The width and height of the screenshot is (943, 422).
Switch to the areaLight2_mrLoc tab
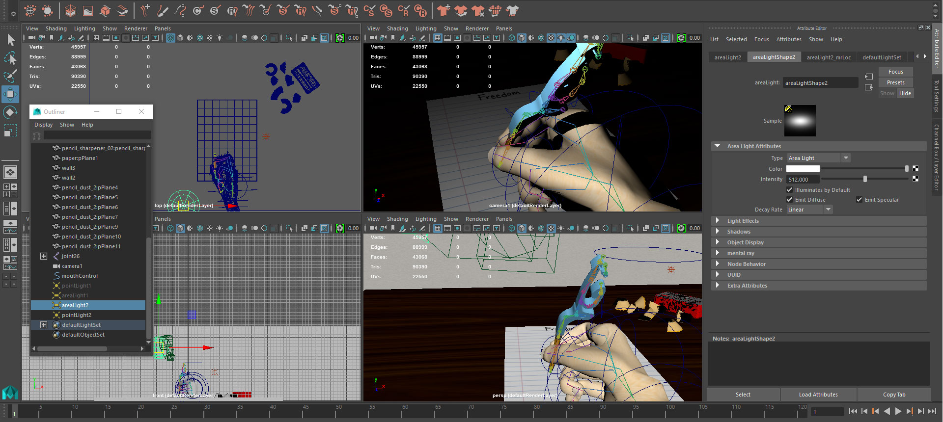(829, 57)
